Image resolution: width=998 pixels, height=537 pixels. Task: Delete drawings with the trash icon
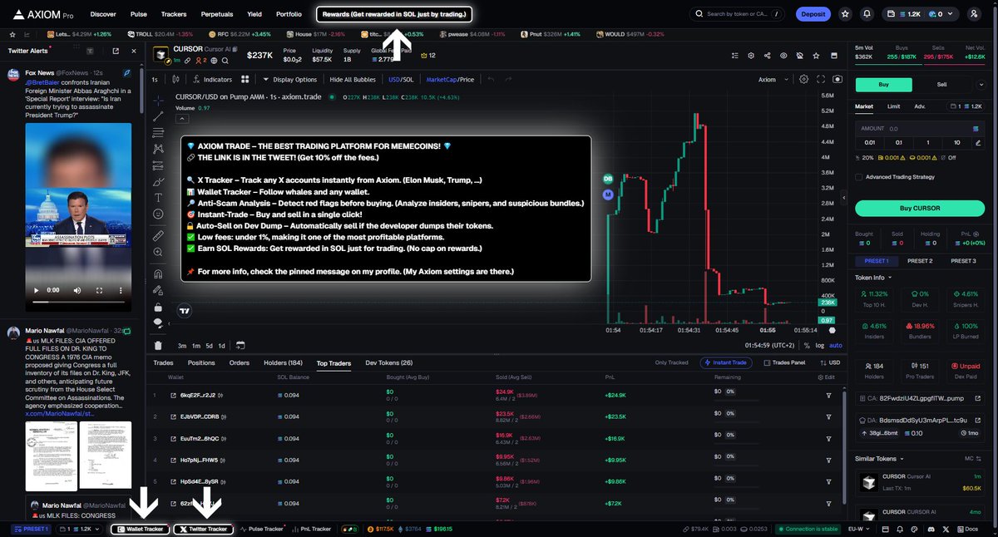[x=158, y=345]
